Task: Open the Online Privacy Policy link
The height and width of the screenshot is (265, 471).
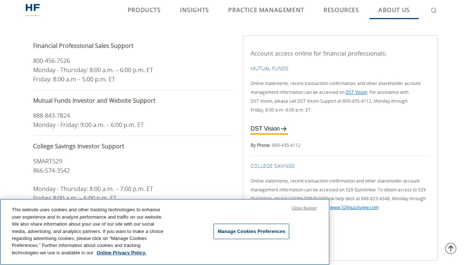Action: pos(121,253)
